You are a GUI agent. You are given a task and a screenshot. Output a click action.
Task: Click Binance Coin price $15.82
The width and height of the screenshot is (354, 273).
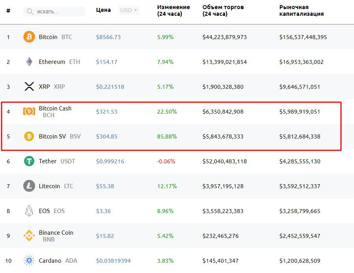(x=105, y=236)
